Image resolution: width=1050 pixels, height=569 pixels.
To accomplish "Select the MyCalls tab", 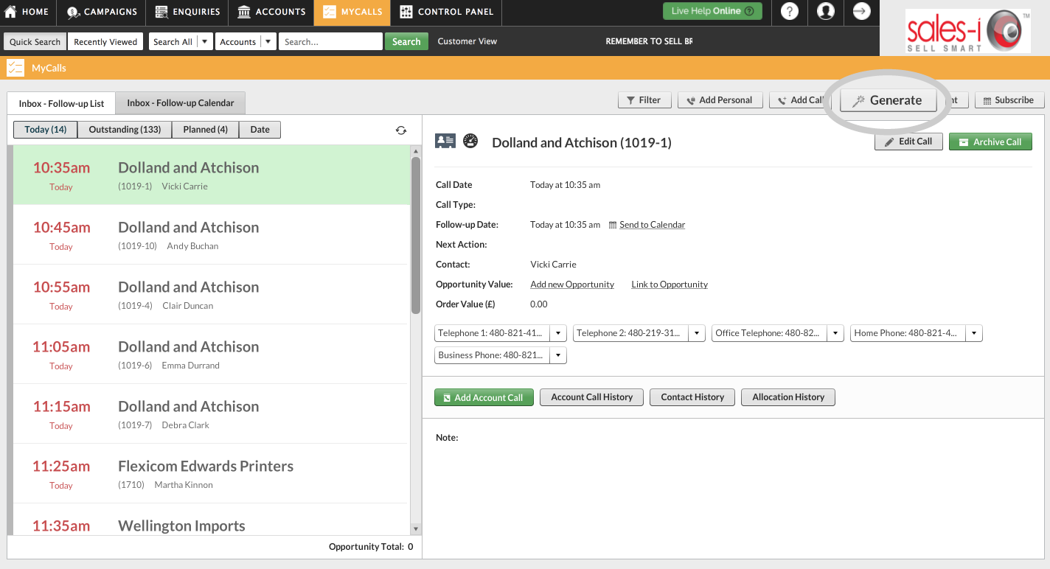I will (x=352, y=12).
